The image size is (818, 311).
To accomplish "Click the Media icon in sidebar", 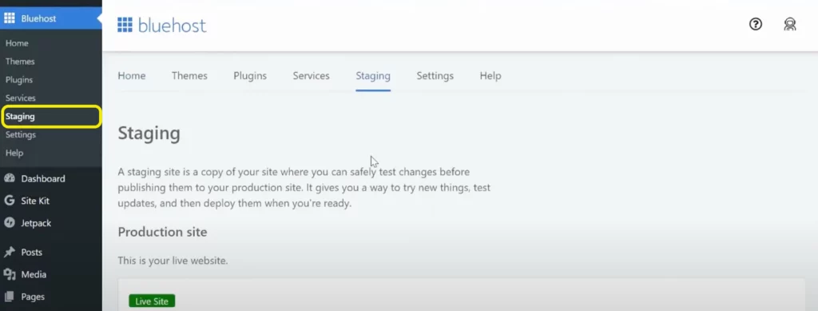I will pyautogui.click(x=10, y=274).
